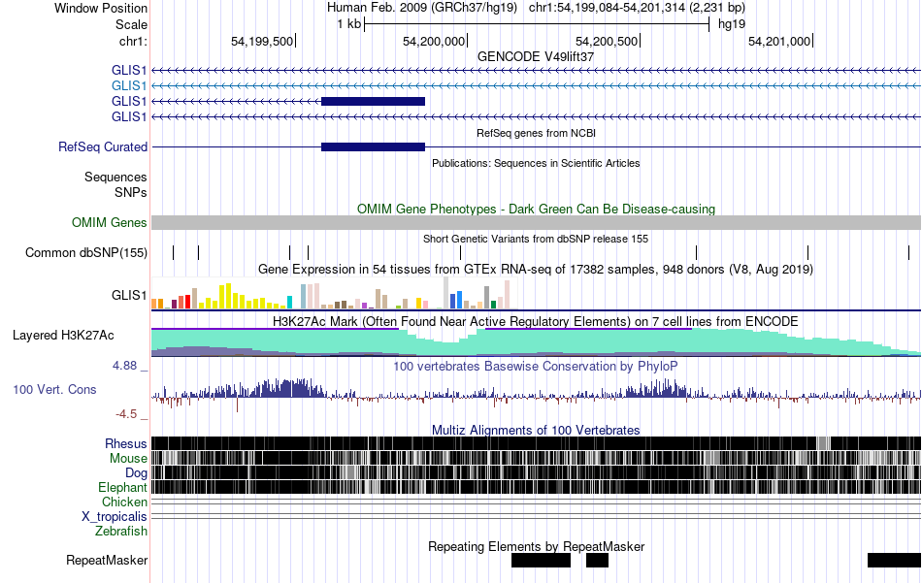Click the Common dbSNP(155) label

(86, 253)
